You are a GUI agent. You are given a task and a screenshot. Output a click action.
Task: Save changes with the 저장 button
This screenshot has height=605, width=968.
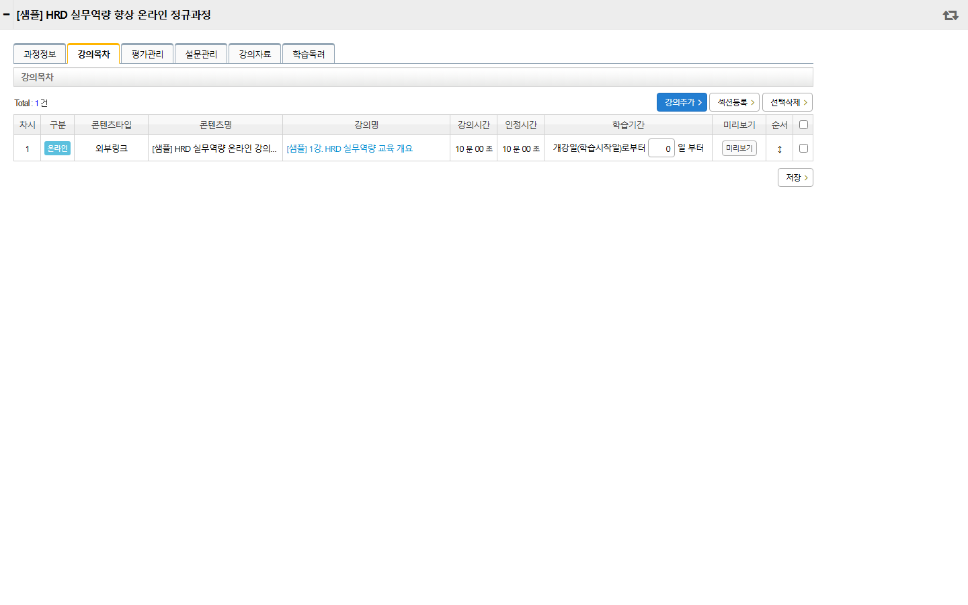coord(795,177)
